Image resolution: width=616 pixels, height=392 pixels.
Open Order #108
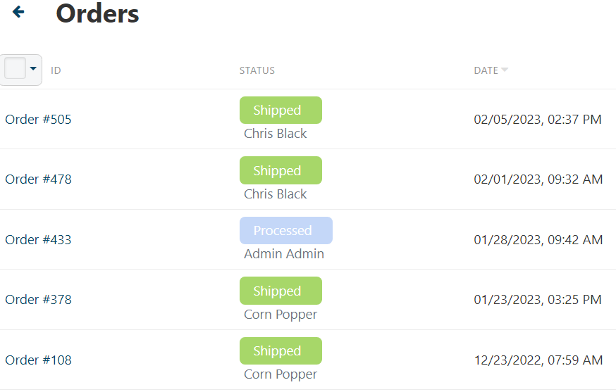(x=38, y=360)
